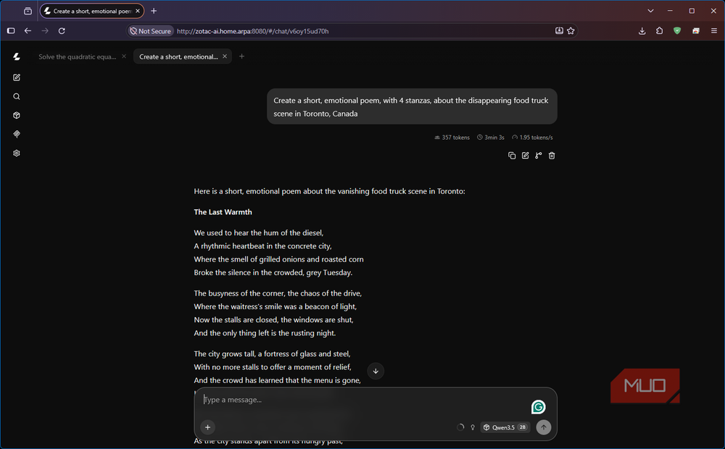Screen dimensions: 725x449
Task: Click the address bar URL
Action: 253,31
